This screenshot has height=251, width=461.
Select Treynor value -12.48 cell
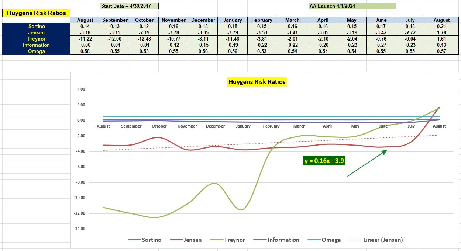pos(144,39)
